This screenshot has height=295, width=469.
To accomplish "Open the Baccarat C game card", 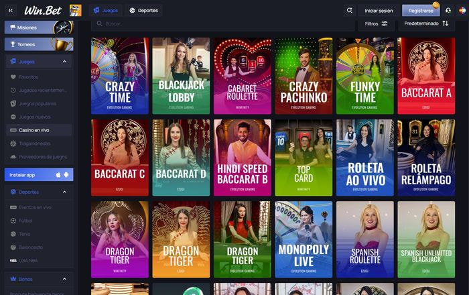I will click(120, 158).
